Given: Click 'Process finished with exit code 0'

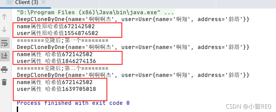Looking at the screenshot, I should [73, 103].
